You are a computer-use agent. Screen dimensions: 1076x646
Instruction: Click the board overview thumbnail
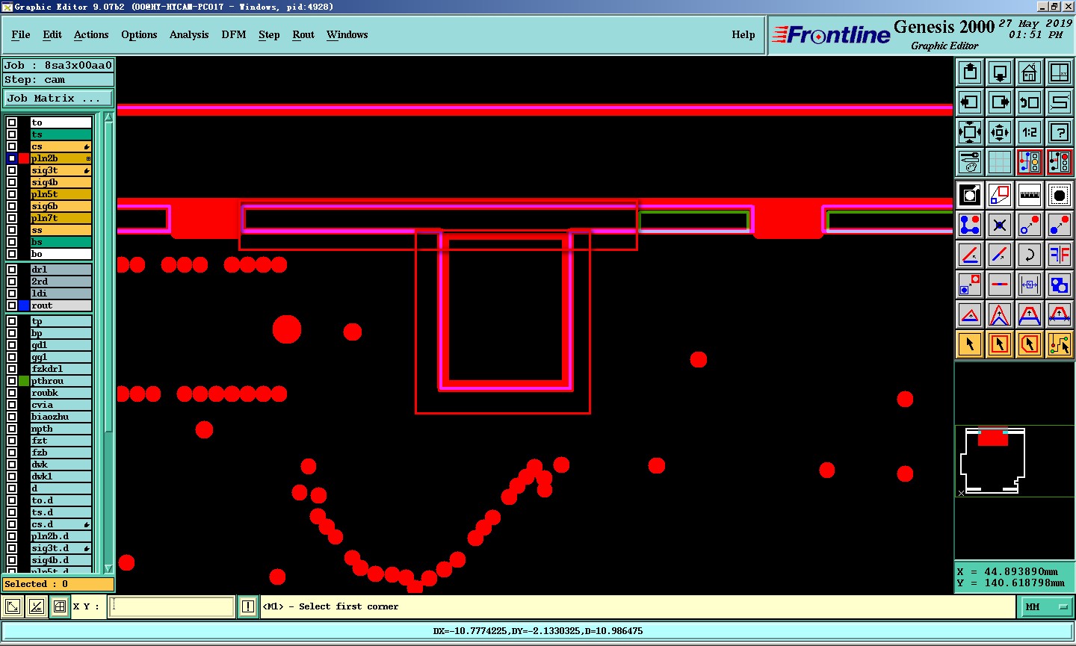[1015, 461]
